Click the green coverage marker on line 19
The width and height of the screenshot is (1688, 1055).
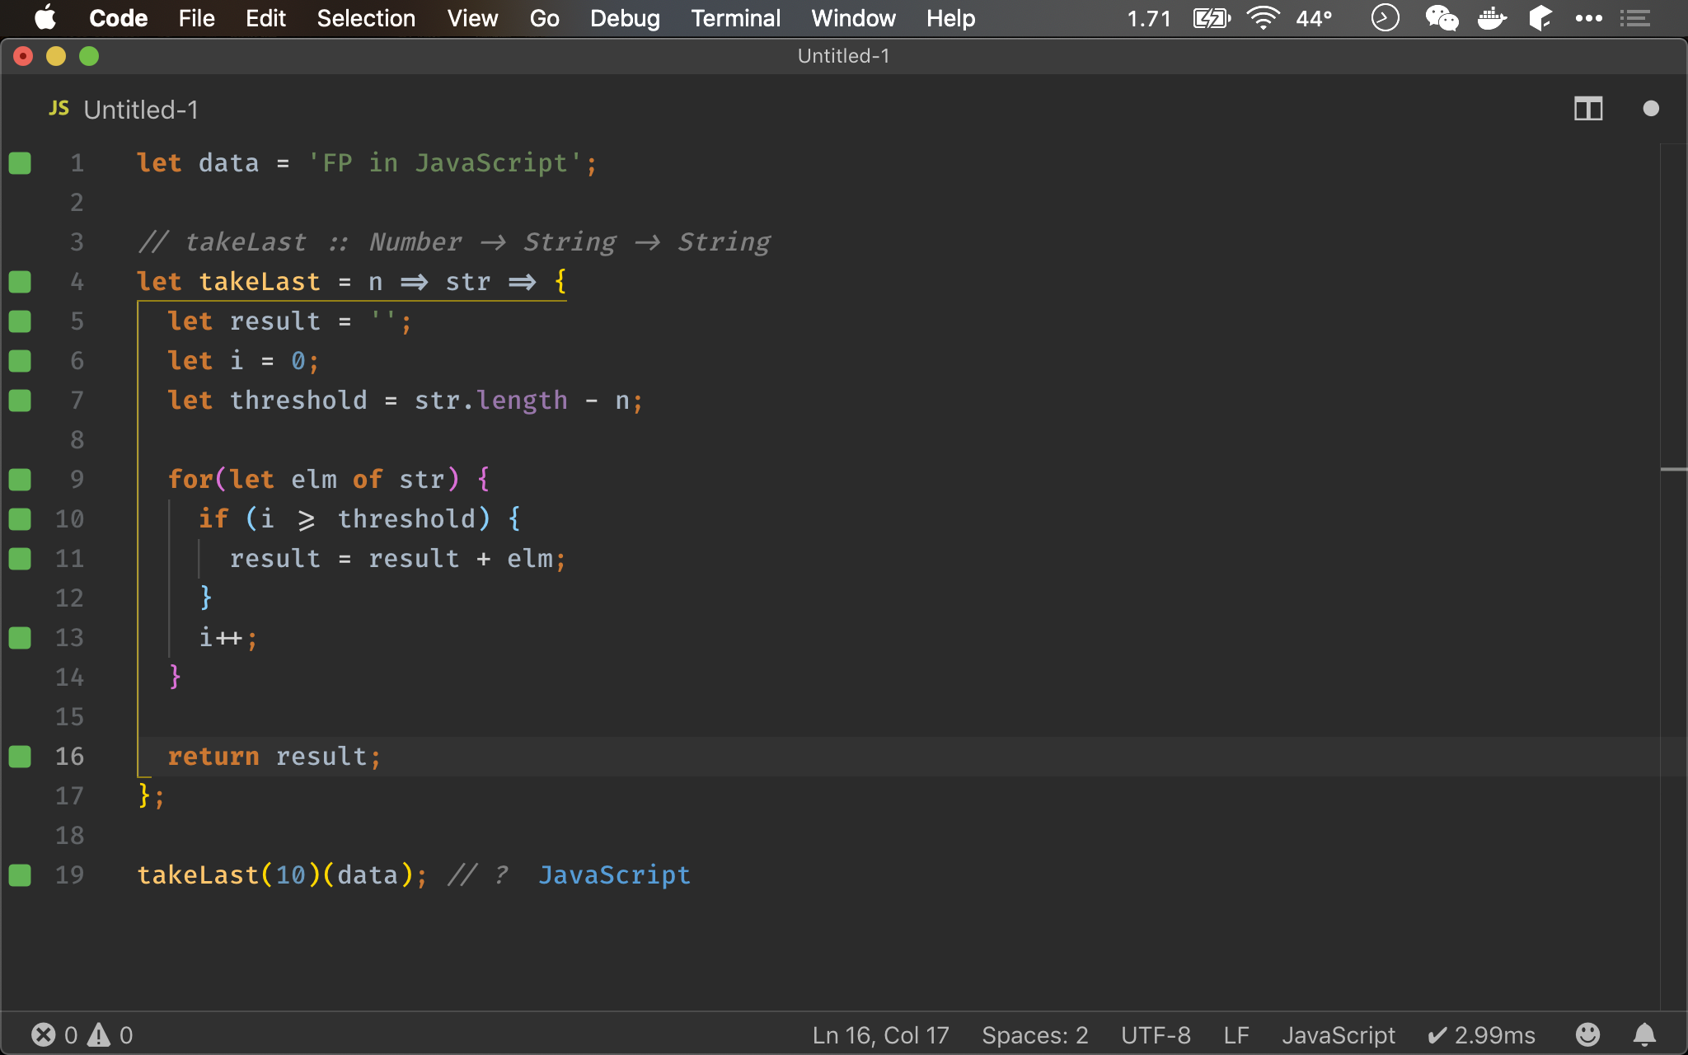pyautogui.click(x=20, y=875)
